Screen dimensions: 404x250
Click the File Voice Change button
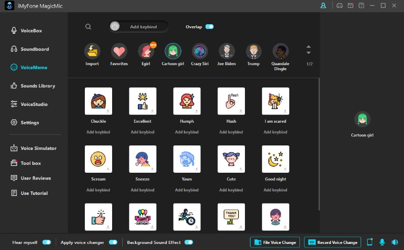coord(275,242)
